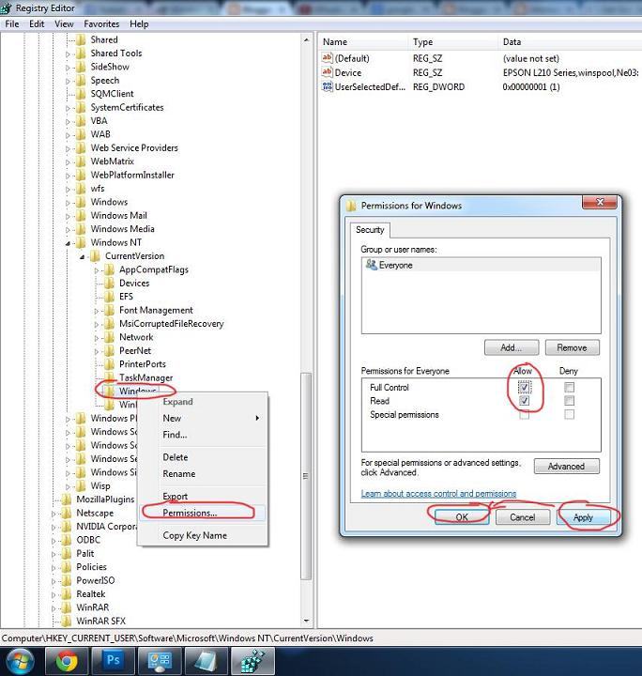Click the Advanced permissions button
Screen dimensions: 642x676
[x=566, y=467]
